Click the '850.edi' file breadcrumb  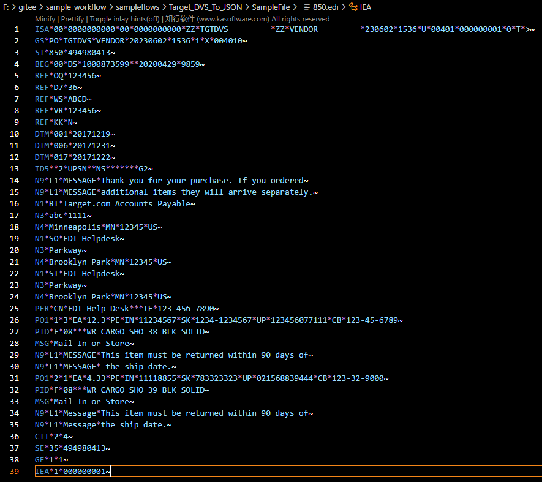point(326,7)
